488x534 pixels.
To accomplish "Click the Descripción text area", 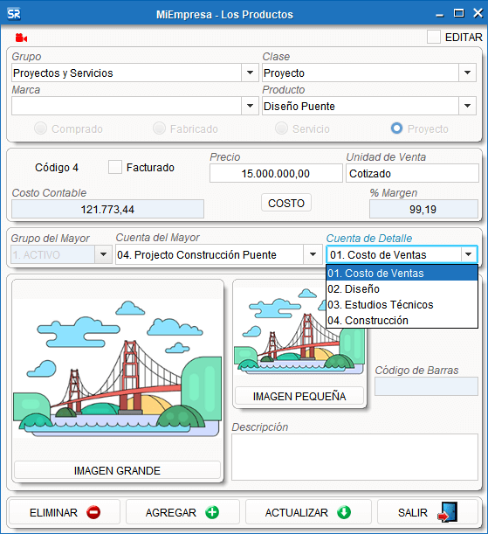I will click(x=354, y=457).
